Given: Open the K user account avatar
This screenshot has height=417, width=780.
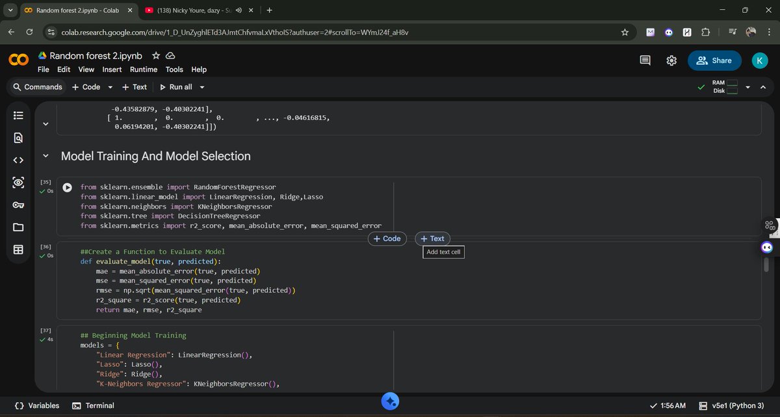Looking at the screenshot, I should [x=760, y=60].
